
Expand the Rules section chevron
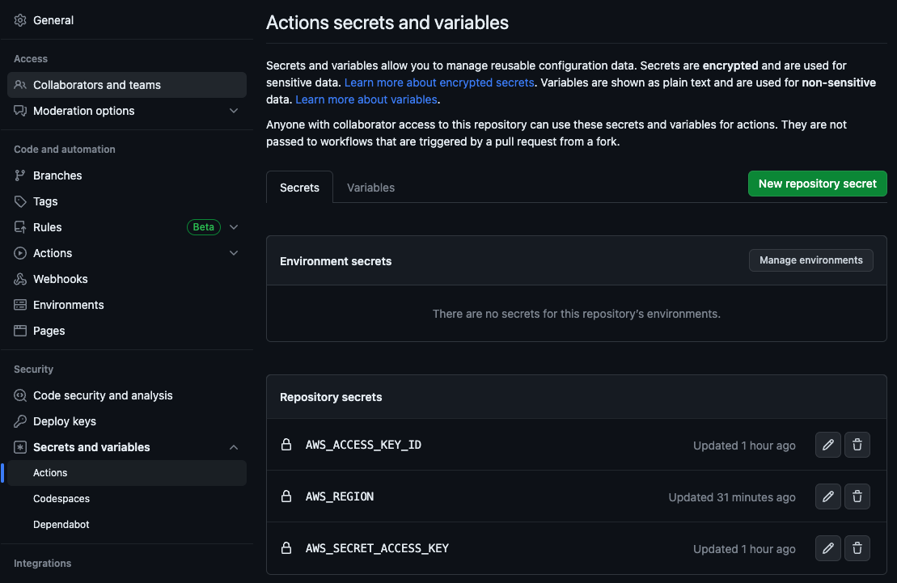[x=234, y=227]
